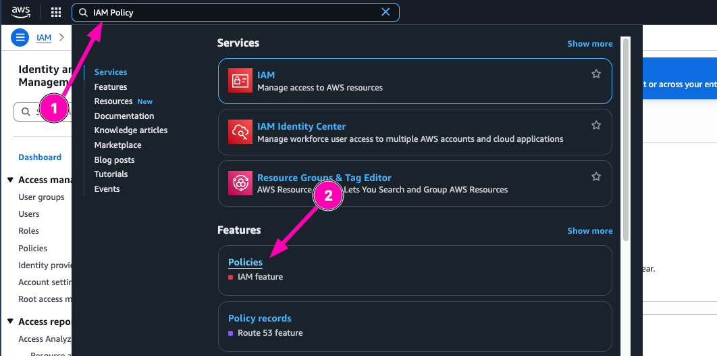
Task: Clear the search with the X icon
Action: [x=386, y=12]
